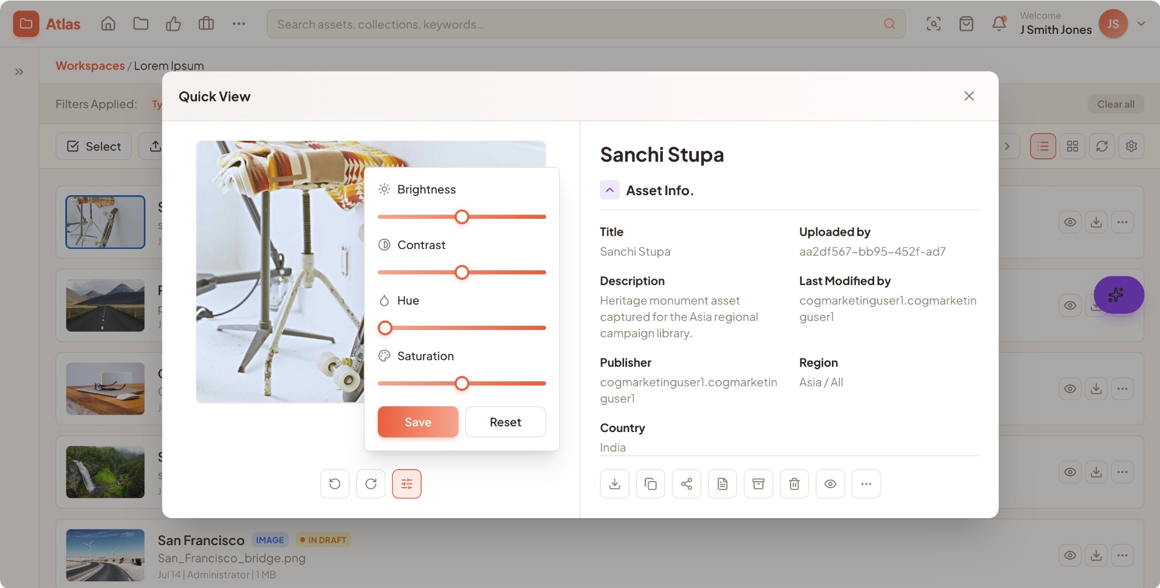Reset the image adjustments
Screen dimensions: 1160x588
click(x=505, y=422)
